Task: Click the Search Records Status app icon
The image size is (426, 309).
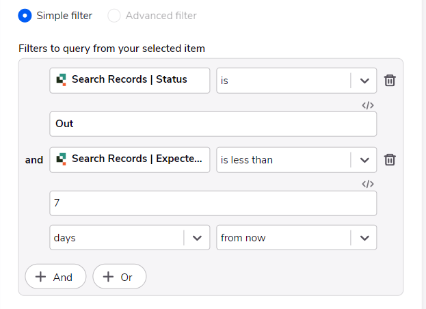Action: point(61,79)
